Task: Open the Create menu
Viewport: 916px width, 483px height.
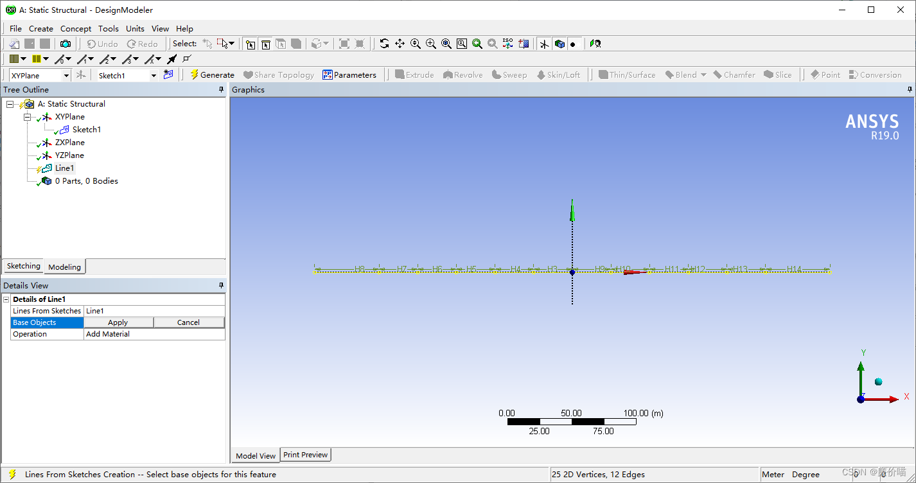Action: (41, 28)
